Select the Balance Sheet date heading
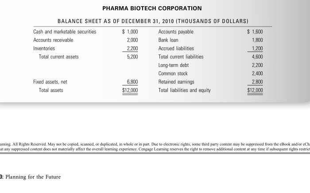310x193 pixels. pos(153,21)
